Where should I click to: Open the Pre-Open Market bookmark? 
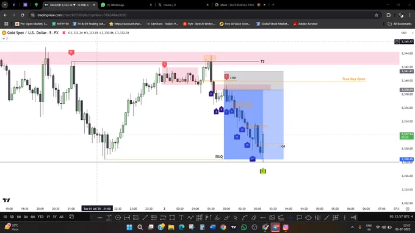tap(32, 24)
